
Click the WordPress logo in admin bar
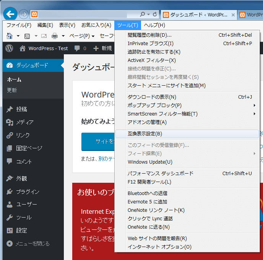point(10,48)
